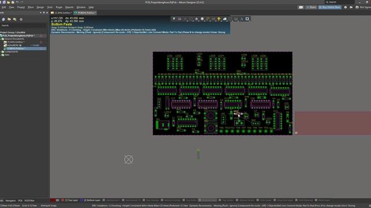Image resolution: width=371 pixels, height=208 pixels.
Task: Open the Project menu
Action: click(x=21, y=8)
